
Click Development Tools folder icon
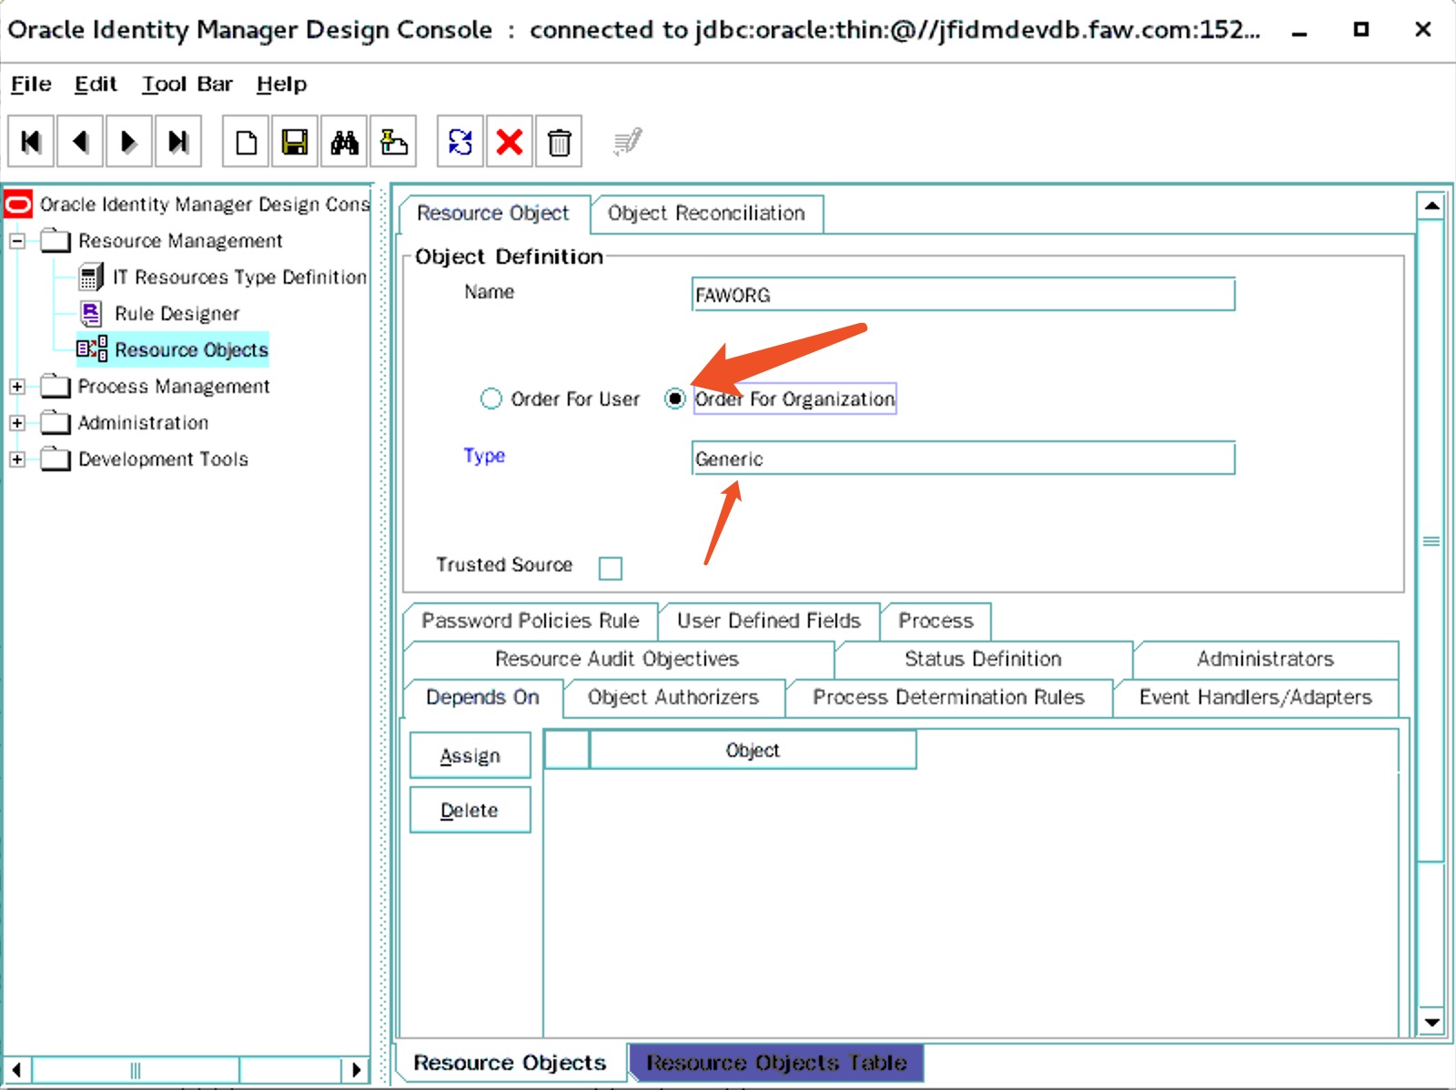(x=56, y=459)
